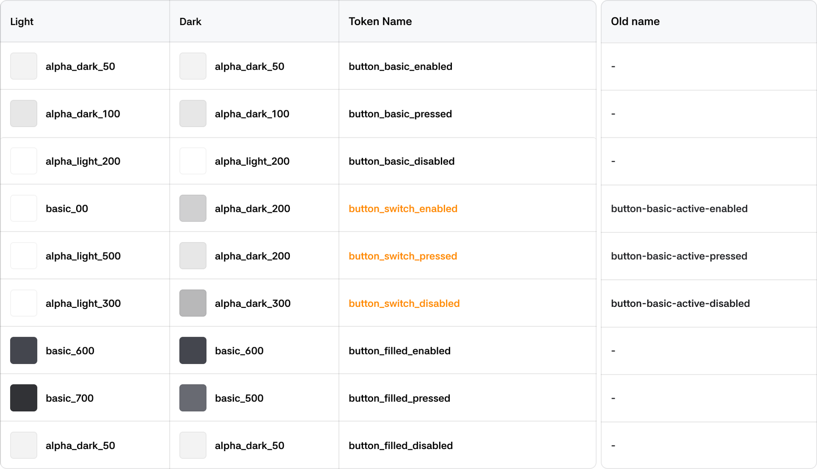Click the Dark column header
Image resolution: width=817 pixels, height=469 pixels.
[x=190, y=21]
